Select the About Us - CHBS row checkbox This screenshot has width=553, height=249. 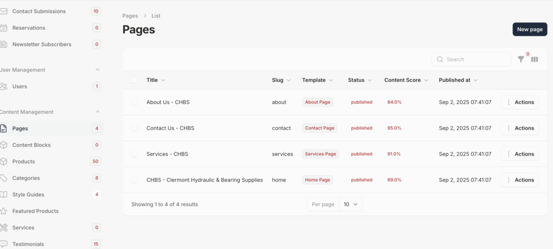point(134,102)
